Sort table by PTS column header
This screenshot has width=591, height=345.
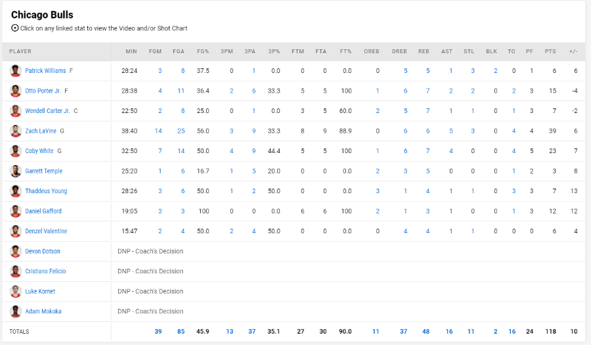click(x=550, y=51)
